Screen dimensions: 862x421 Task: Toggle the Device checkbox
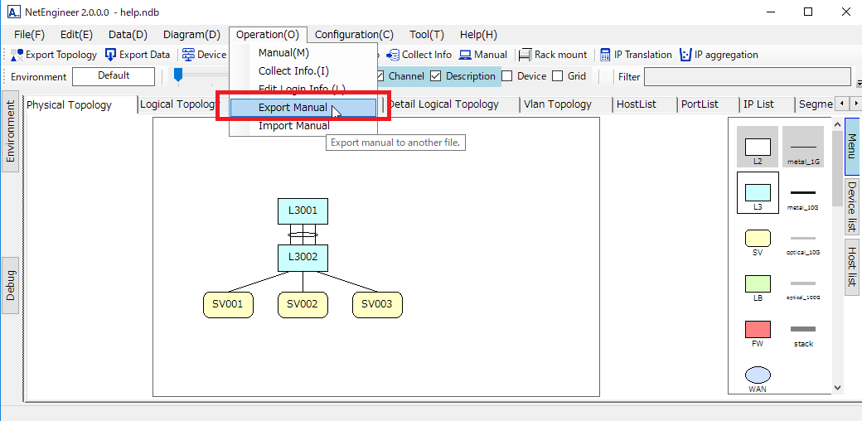[x=507, y=76]
